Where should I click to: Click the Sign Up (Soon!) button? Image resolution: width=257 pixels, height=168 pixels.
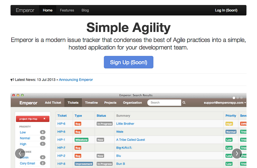click(128, 62)
